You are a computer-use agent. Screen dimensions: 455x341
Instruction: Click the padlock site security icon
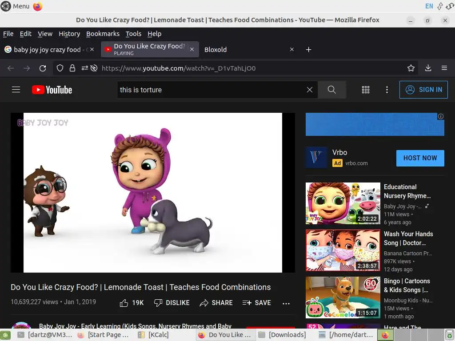pyautogui.click(x=72, y=68)
